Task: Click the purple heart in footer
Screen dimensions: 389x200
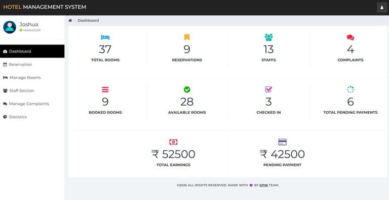Action: pyautogui.click(x=251, y=185)
